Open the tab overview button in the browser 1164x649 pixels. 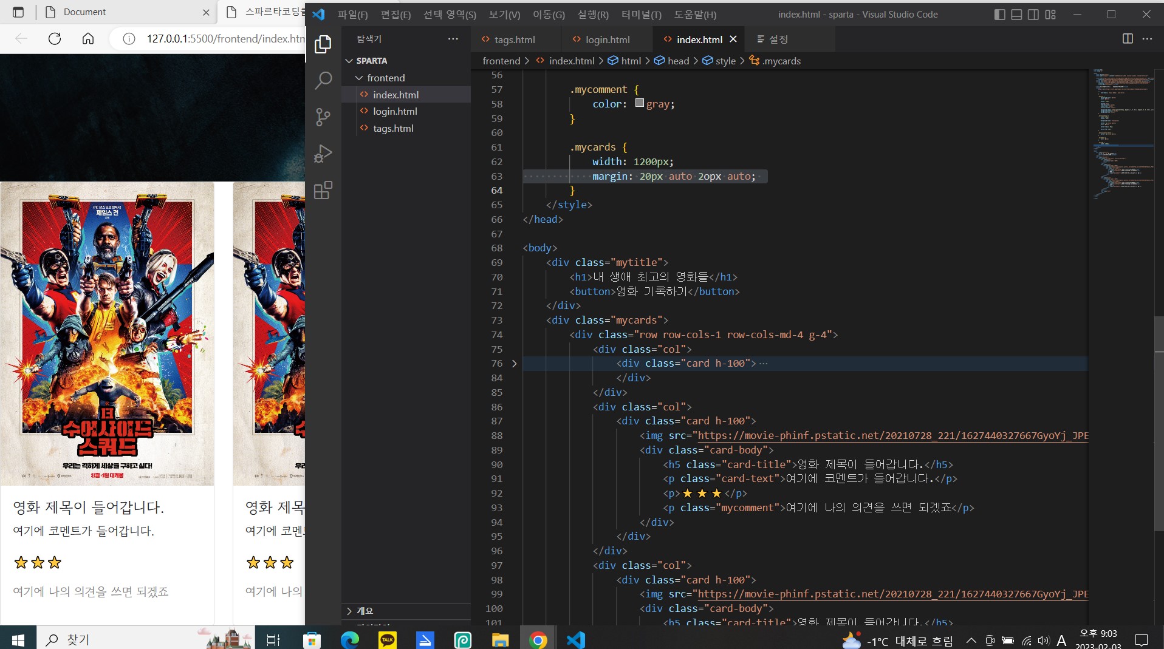pyautogui.click(x=18, y=12)
